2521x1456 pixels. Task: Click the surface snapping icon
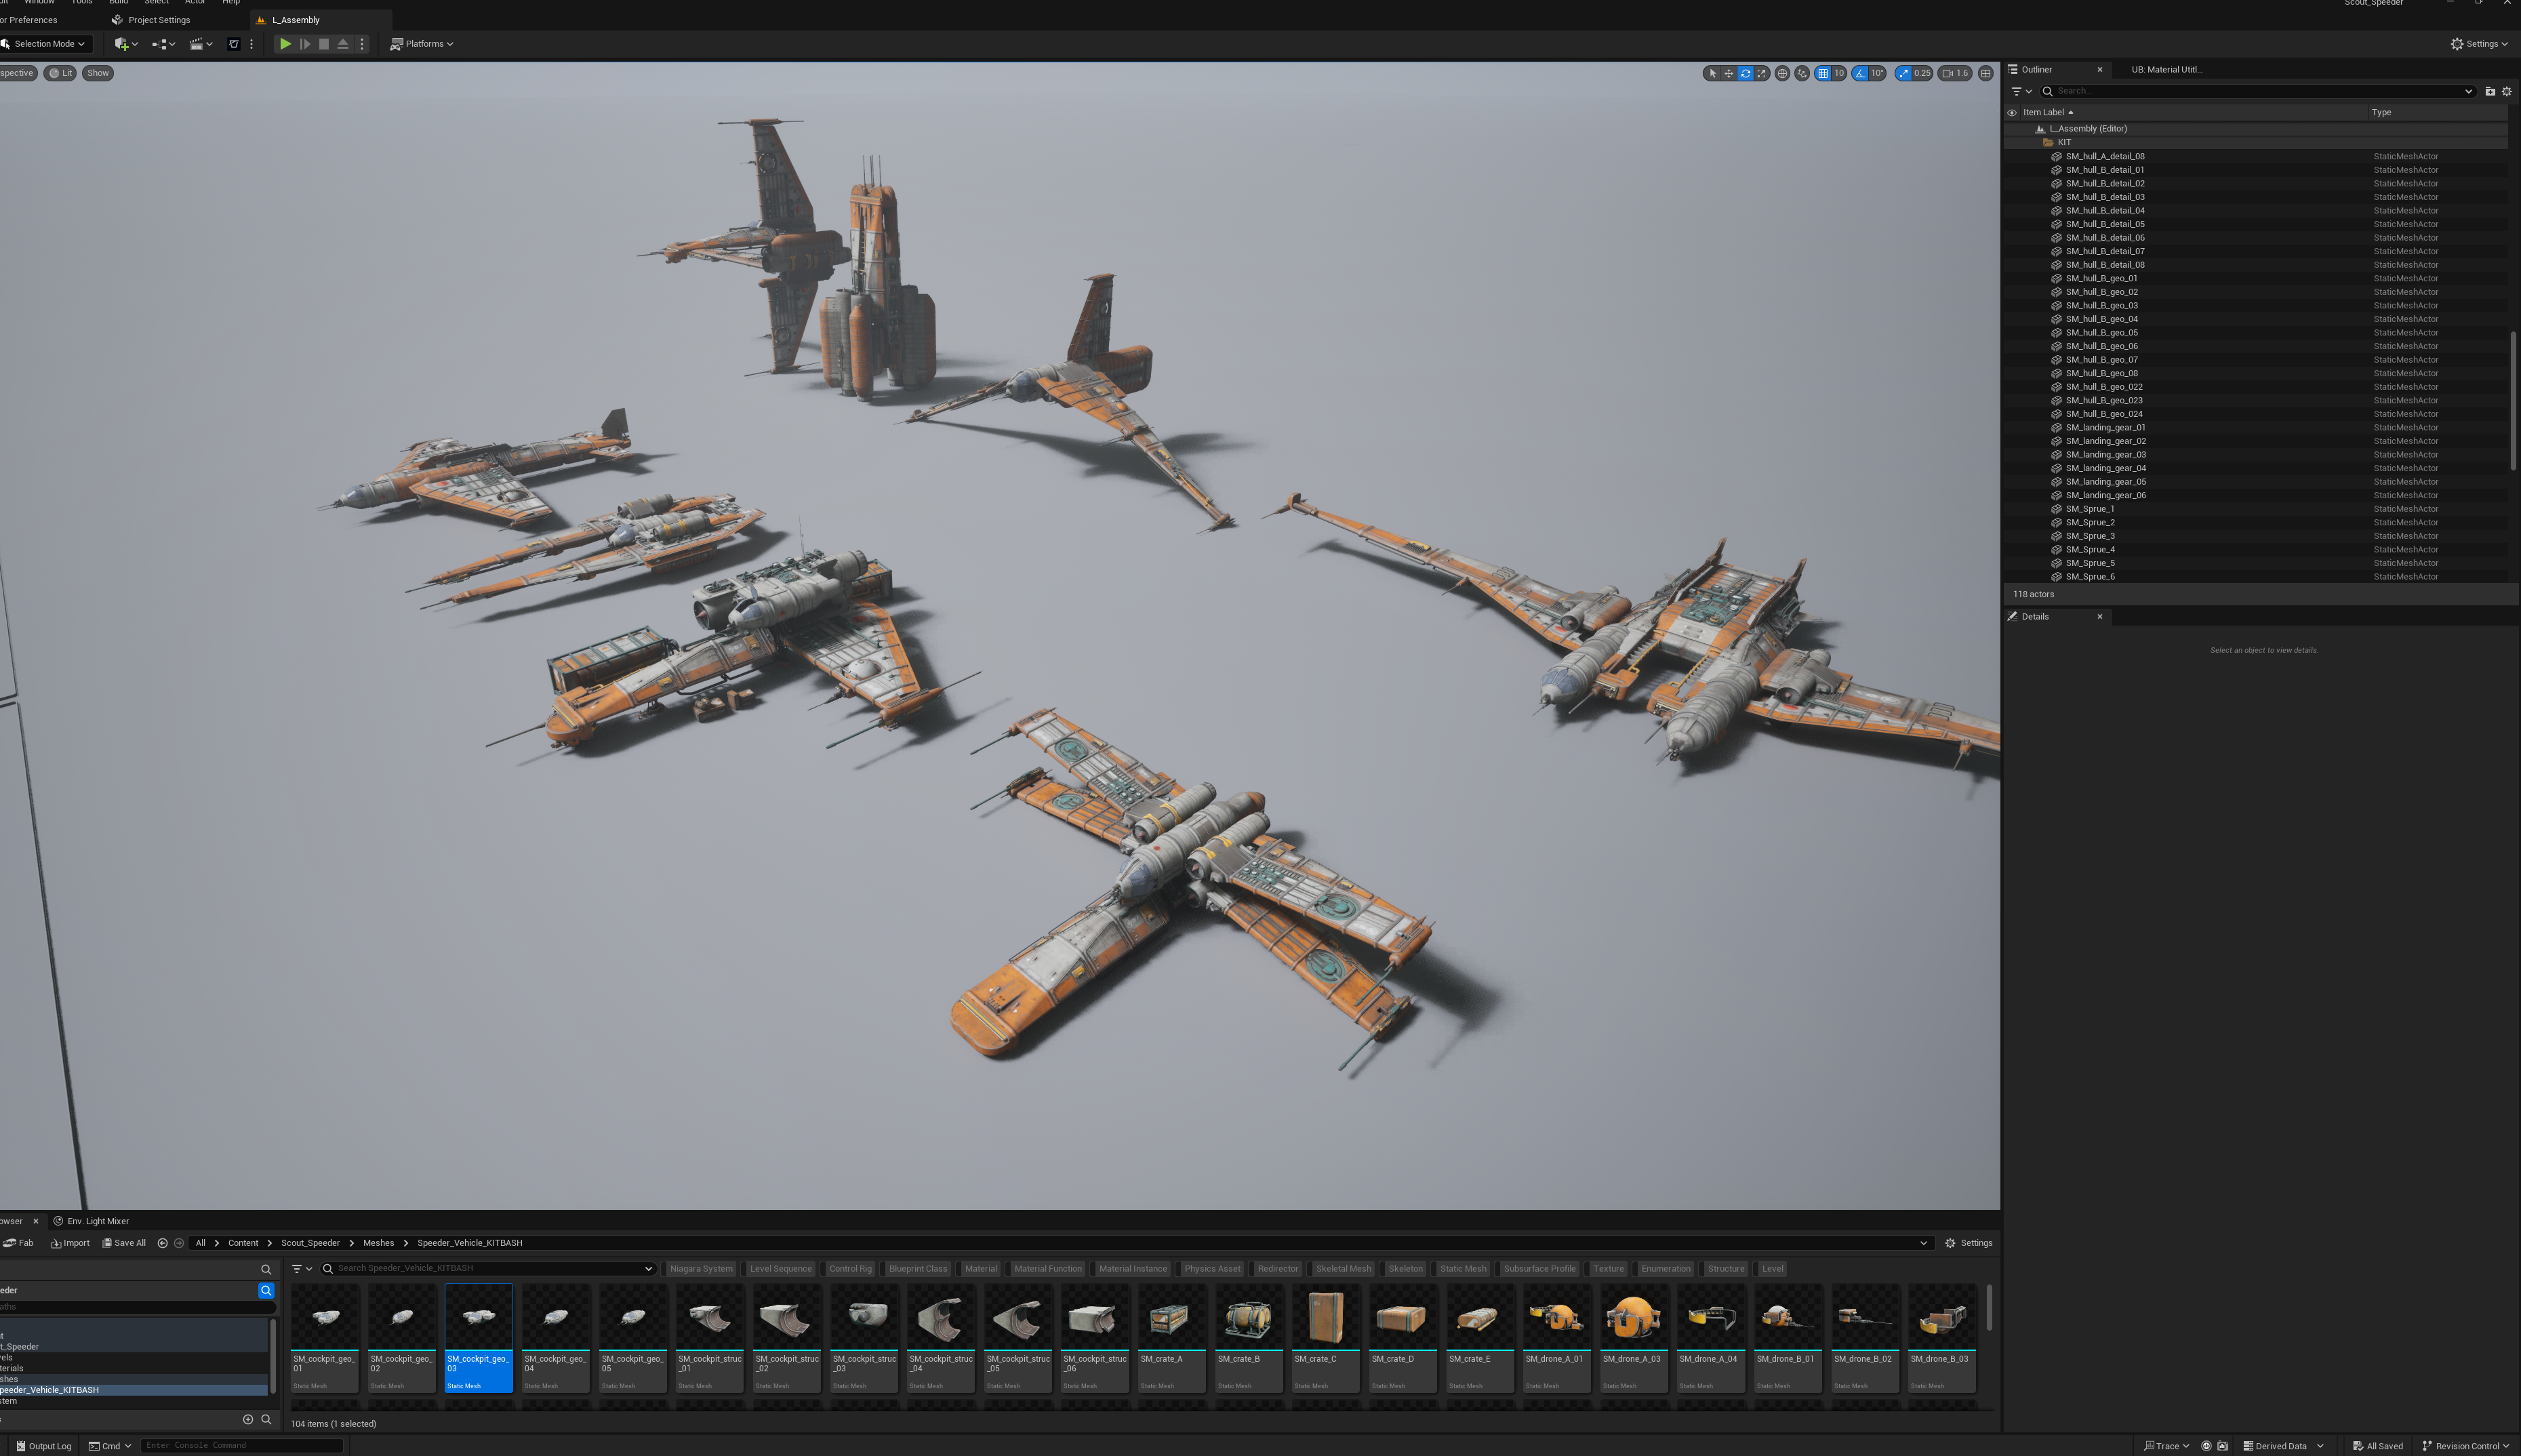pyautogui.click(x=1802, y=73)
